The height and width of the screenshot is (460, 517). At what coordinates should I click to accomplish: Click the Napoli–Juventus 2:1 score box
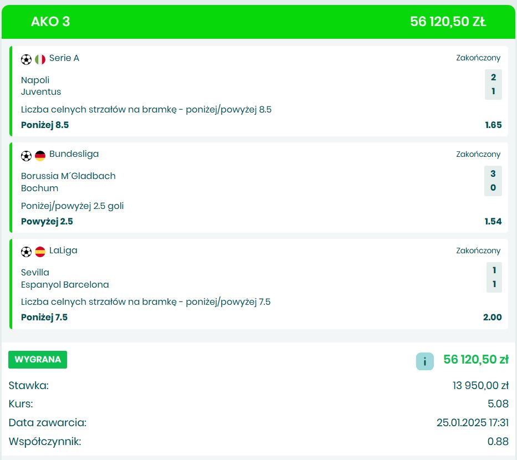[x=493, y=84]
